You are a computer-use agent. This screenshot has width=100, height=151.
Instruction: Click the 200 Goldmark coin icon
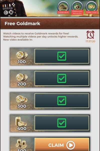22,78
